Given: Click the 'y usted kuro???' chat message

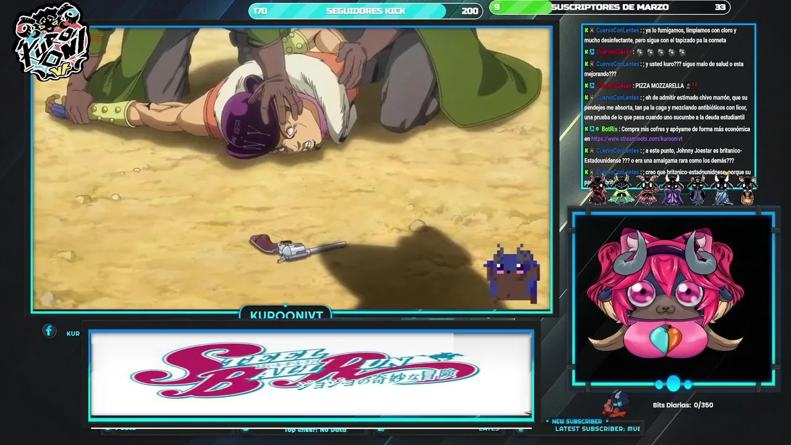Looking at the screenshot, I should click(x=664, y=69).
